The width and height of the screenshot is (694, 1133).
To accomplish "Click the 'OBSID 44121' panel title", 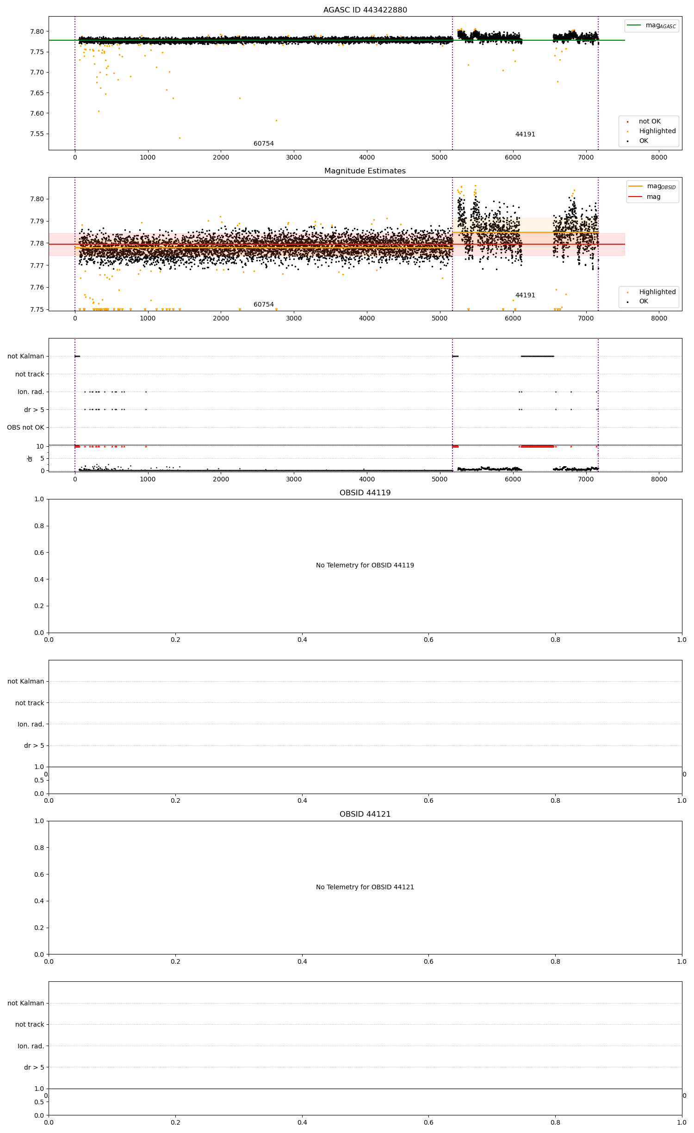I will [x=365, y=814].
